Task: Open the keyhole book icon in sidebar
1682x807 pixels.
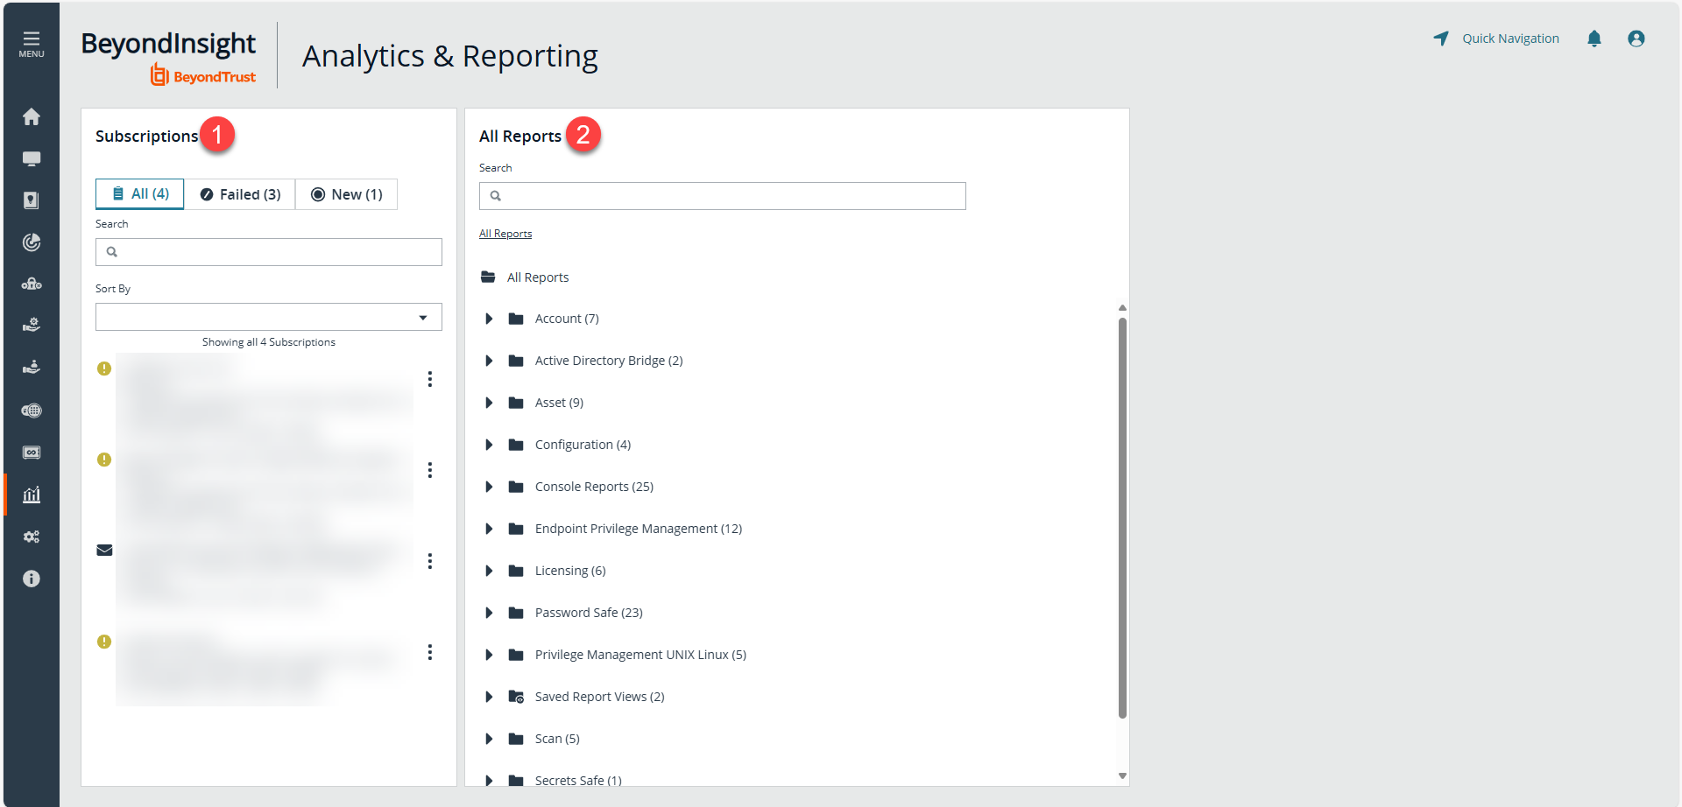Action: coord(32,200)
